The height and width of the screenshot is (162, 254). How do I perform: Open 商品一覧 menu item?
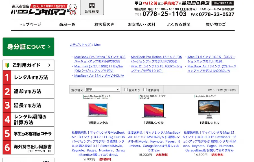tap(67, 24)
